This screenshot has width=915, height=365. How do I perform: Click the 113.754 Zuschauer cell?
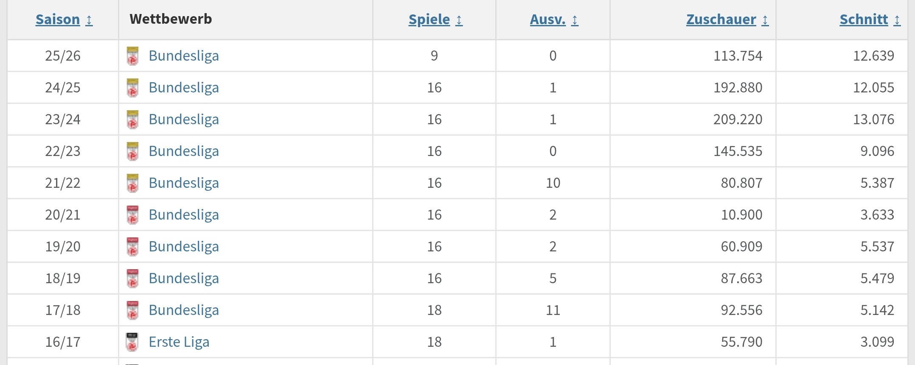[738, 56]
